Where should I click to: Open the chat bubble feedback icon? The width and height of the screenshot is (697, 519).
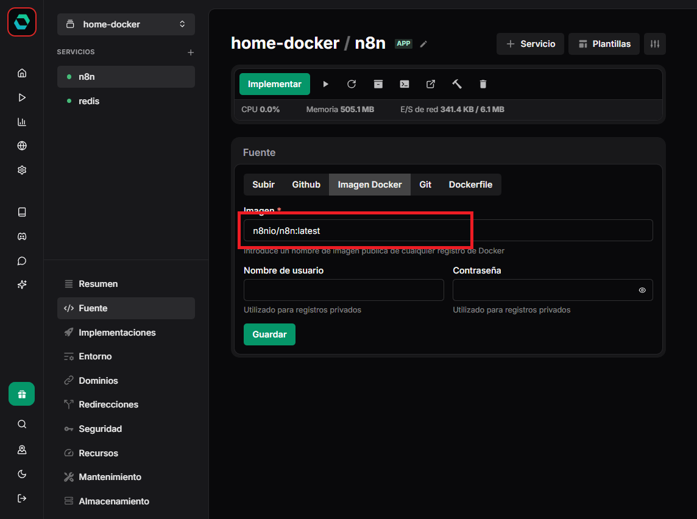click(22, 261)
